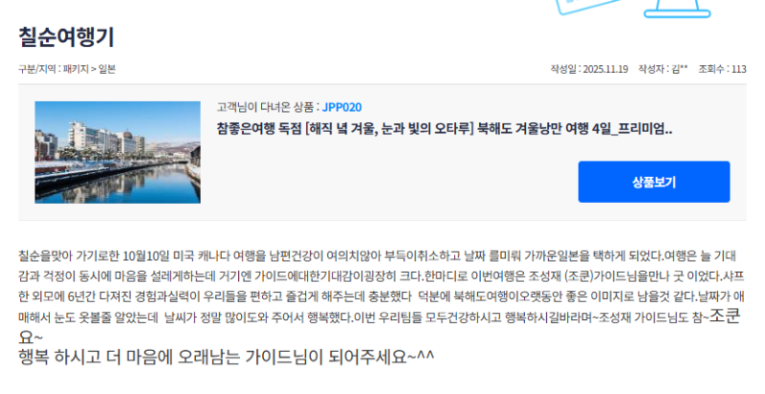Click the review line mentioning 조성재 (조쿤)가이드님
The height and width of the screenshot is (394, 765).
(381, 276)
